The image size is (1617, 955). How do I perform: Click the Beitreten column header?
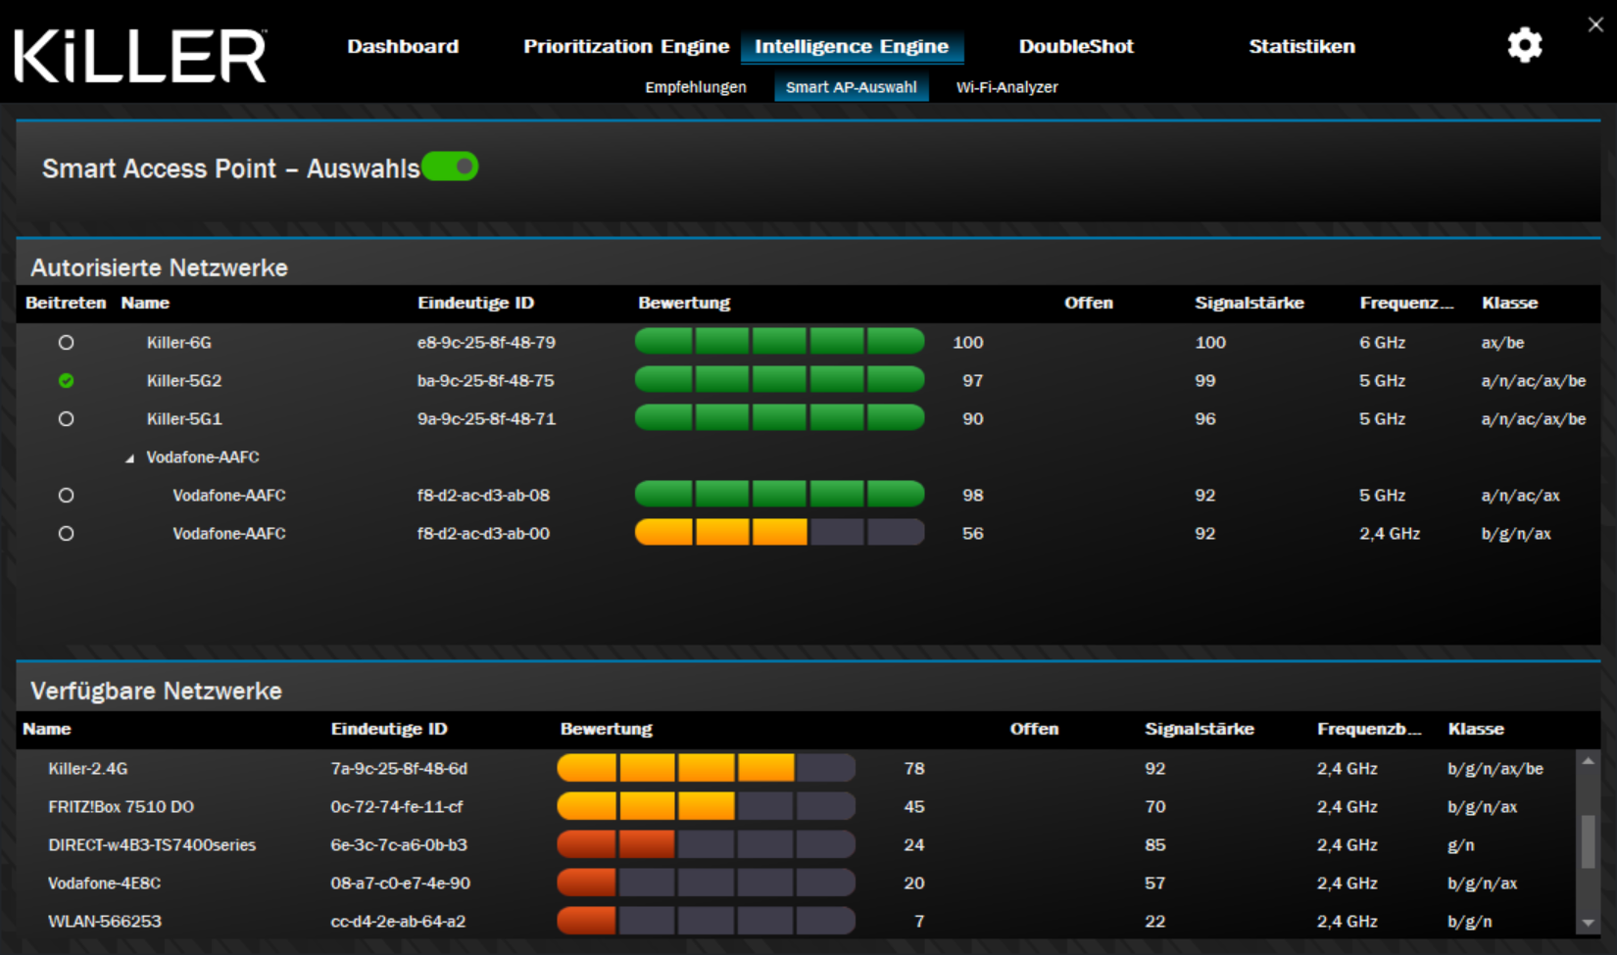coord(66,303)
